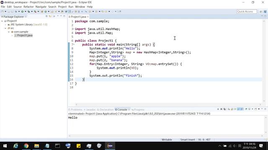Click Remove Launch console icon
Image resolution: width=268 pixels, height=150 pixels.
(222, 109)
